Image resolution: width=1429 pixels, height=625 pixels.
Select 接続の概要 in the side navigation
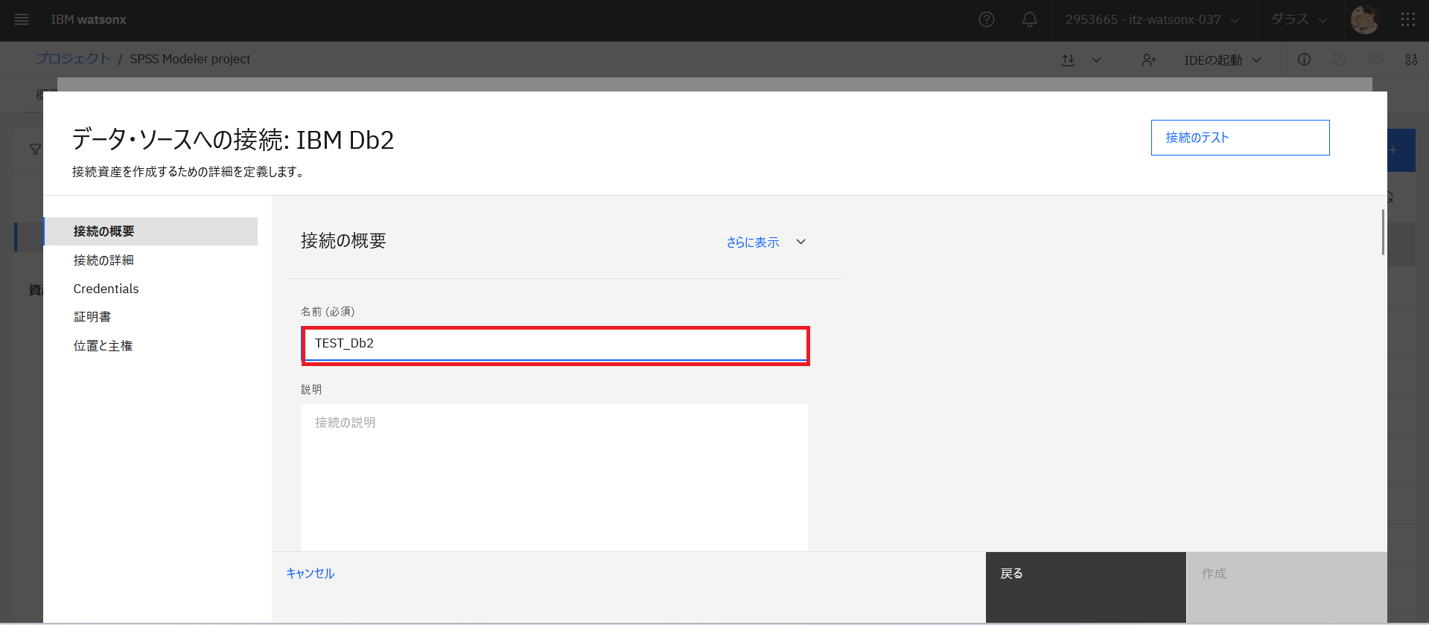pos(150,231)
